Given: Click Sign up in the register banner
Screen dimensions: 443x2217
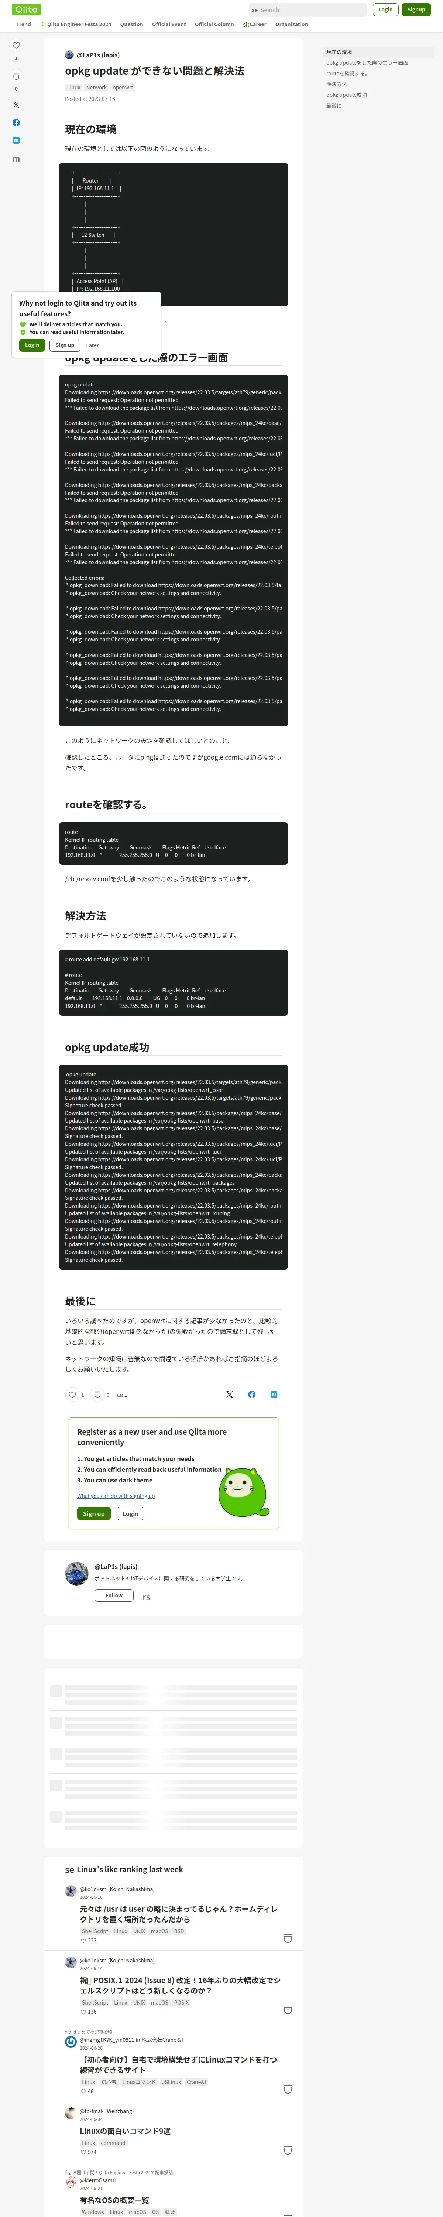Looking at the screenshot, I should [x=94, y=1514].
